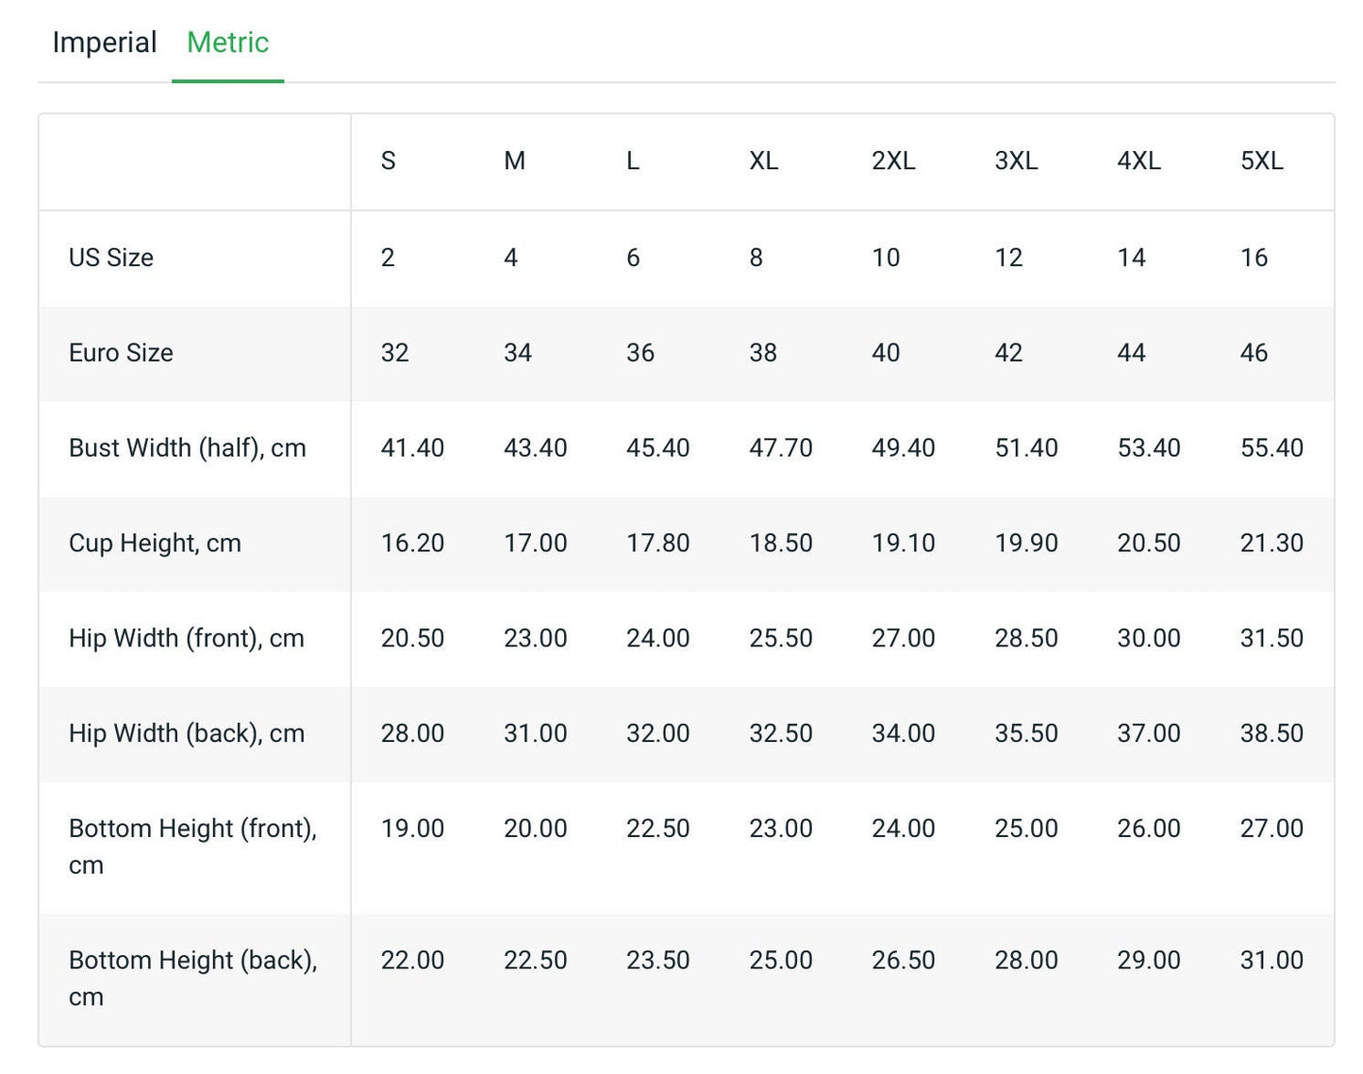Click the 38.50 hip width value
Screen dimensions: 1363x1074
(1271, 734)
